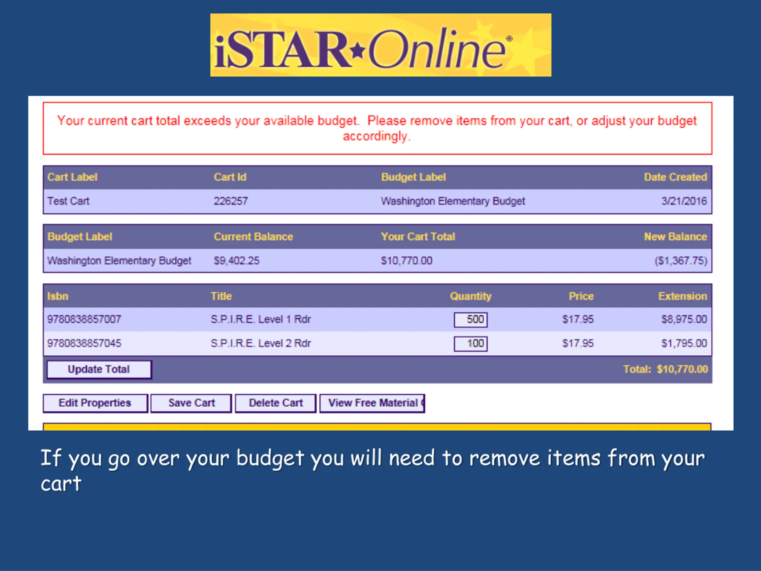Screen dimensions: 761x571
Task: Click current balance $9,402.25
Action: click(x=236, y=261)
